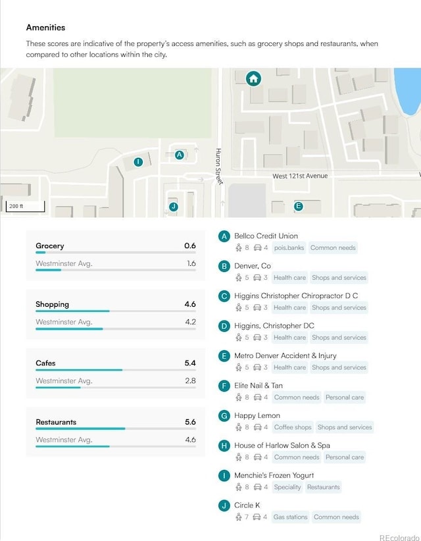
Task: Click car icon under Metro Denver Accident
Action: click(257, 367)
